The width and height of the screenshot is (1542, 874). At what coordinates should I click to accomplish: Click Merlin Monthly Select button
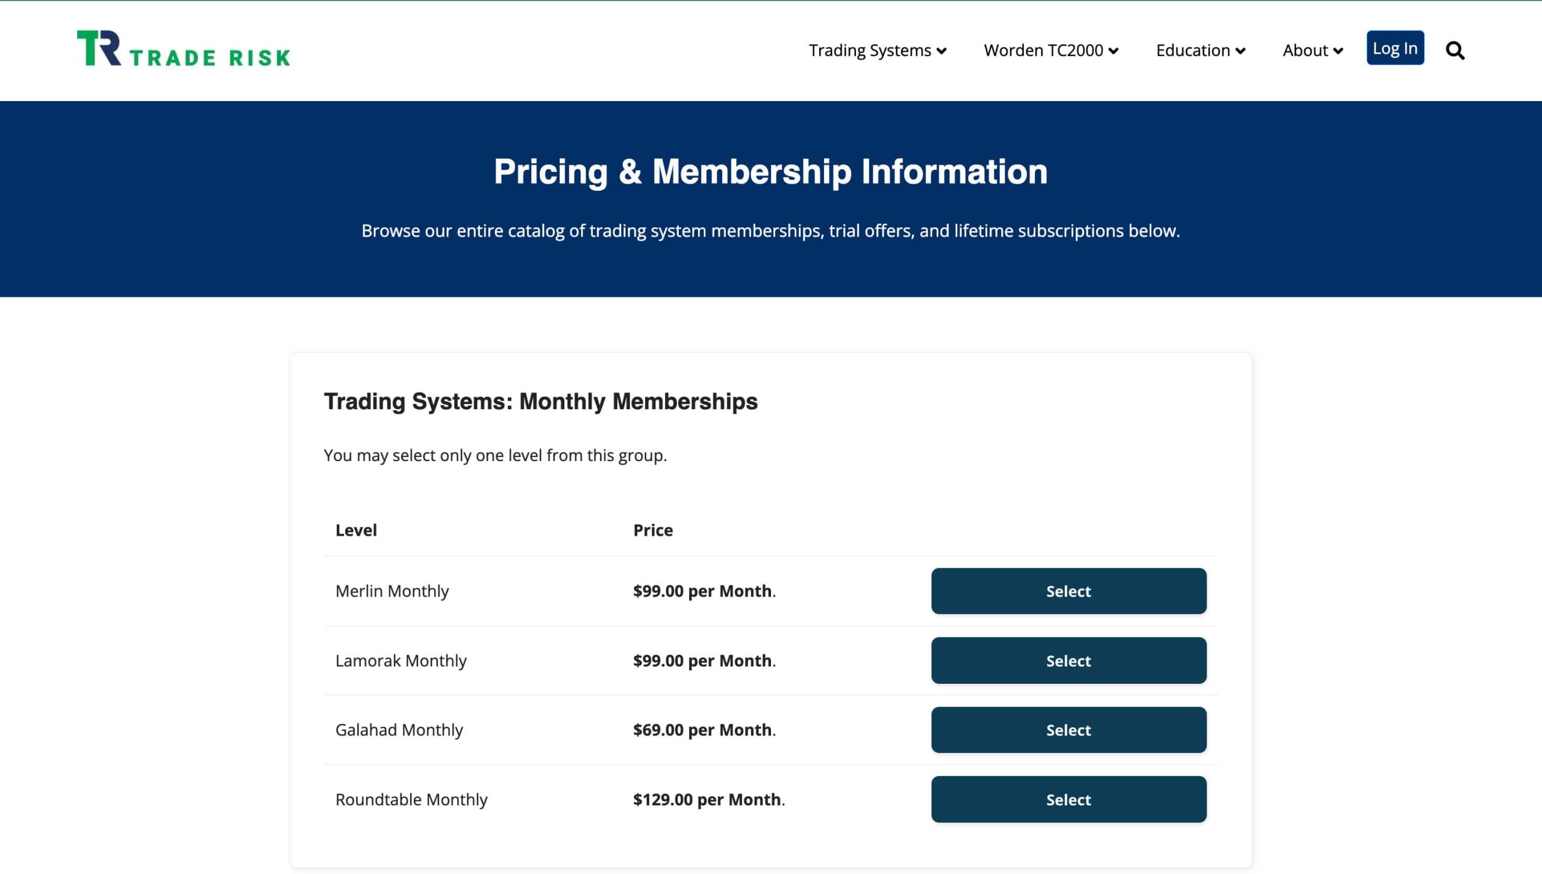(1069, 590)
